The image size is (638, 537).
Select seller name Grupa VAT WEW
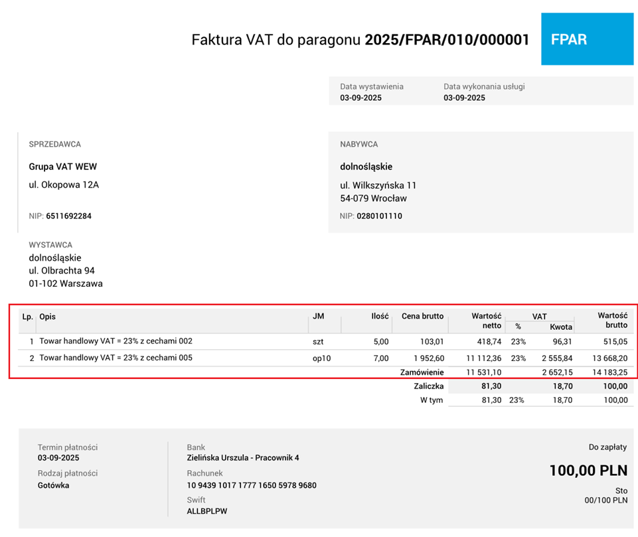(x=62, y=167)
